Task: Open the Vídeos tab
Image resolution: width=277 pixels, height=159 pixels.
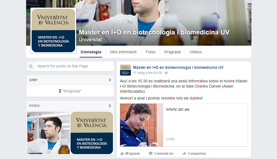Action: click(x=196, y=52)
